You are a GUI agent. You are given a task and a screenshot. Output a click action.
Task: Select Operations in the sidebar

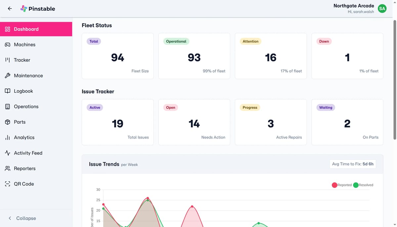click(x=36, y=107)
